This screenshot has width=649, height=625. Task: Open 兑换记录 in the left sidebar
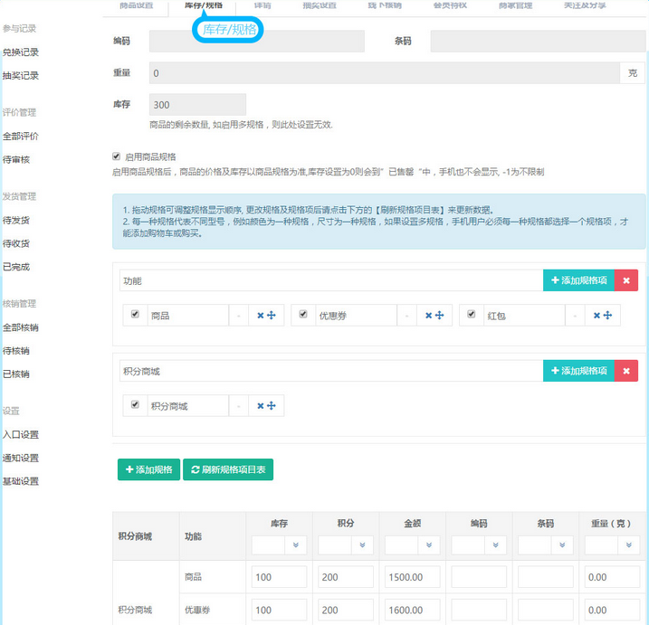click(21, 52)
